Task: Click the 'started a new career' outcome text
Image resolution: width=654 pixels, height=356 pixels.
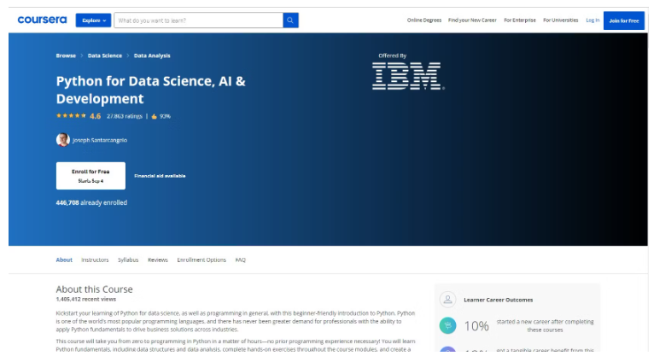Action: coord(545,325)
